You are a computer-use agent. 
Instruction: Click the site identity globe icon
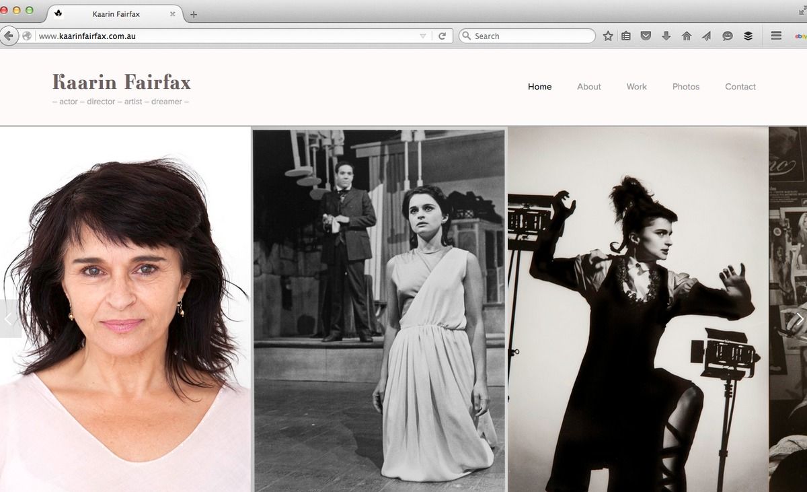[28, 36]
